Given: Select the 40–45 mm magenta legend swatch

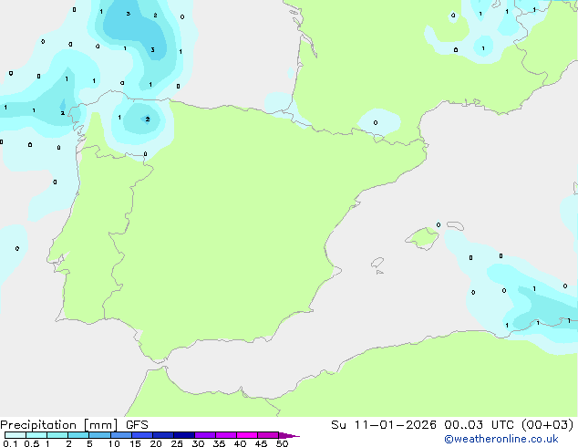Looking at the screenshot, I should (247, 435).
